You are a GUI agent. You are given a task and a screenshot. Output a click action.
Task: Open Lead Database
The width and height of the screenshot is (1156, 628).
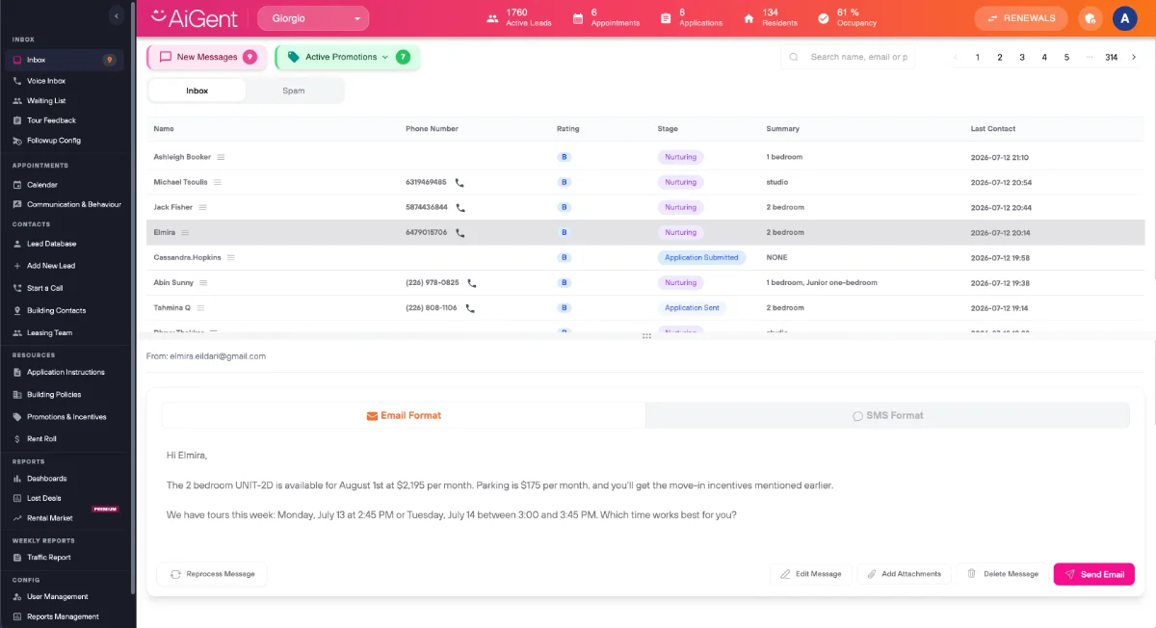click(51, 244)
